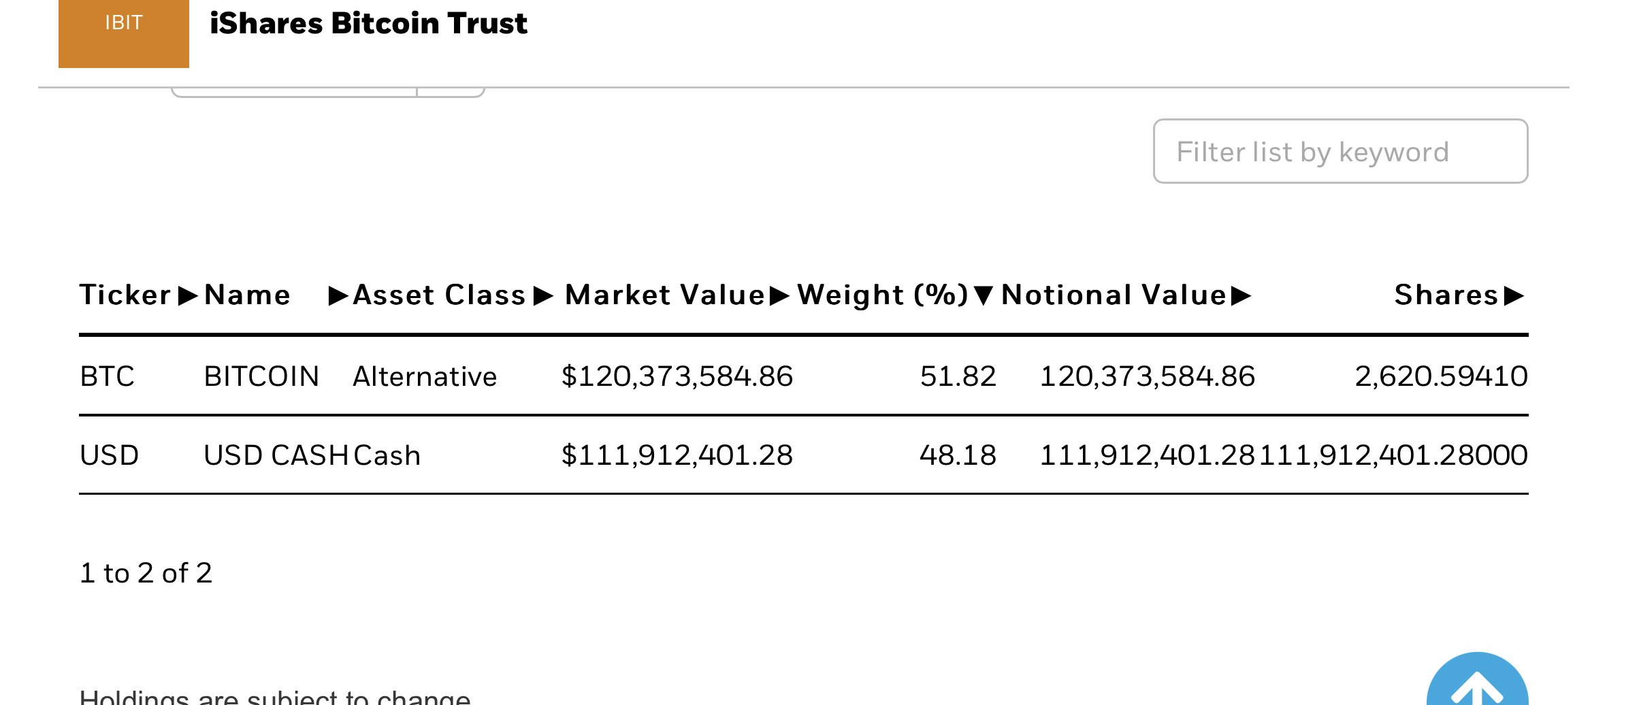Click the Alternative asset class cell
Screen dimensions: 1639x705
425,376
